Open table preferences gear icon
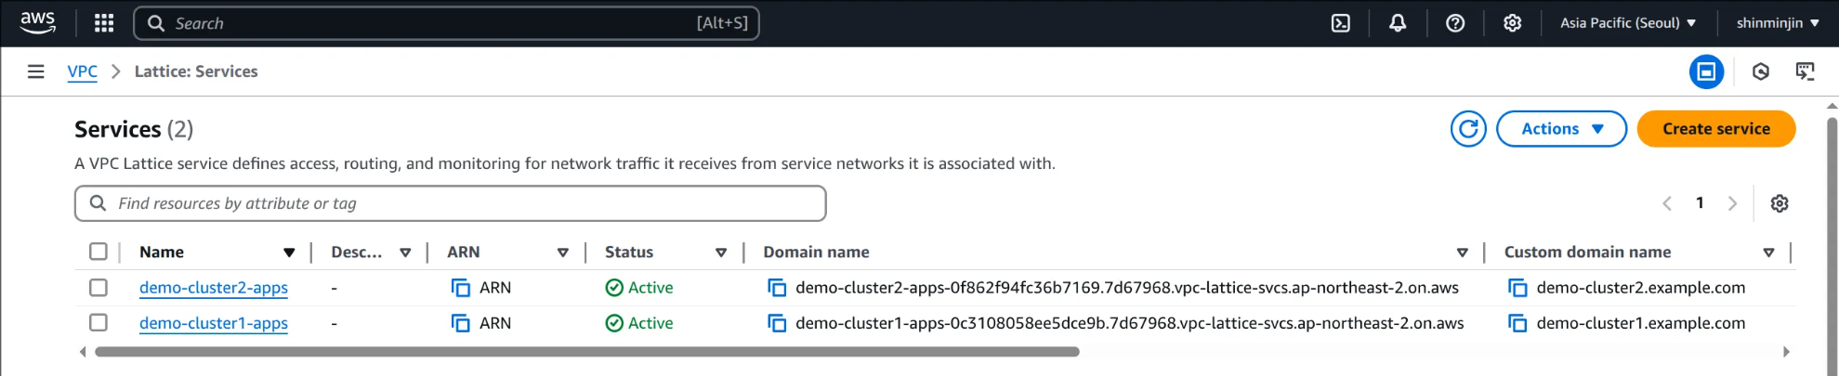This screenshot has height=376, width=1839. click(1780, 203)
